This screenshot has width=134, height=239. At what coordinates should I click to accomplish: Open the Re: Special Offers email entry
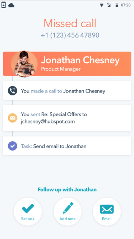(x=67, y=118)
